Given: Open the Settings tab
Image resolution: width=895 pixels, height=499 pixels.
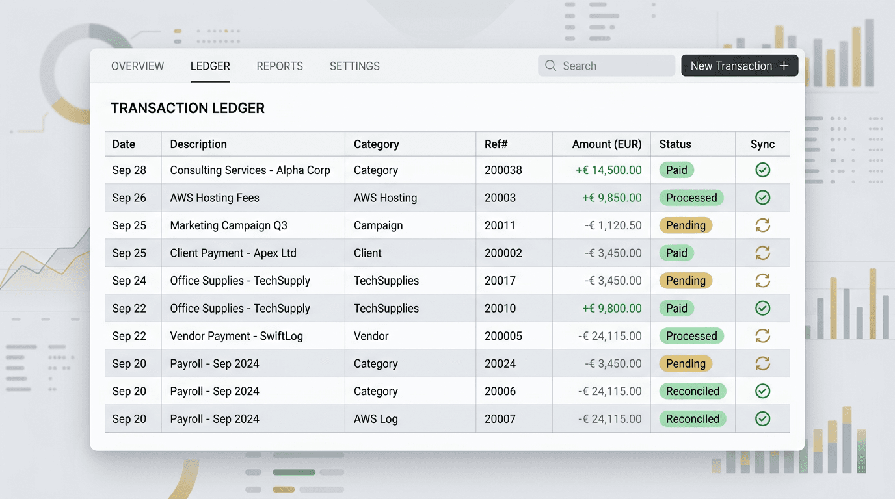Looking at the screenshot, I should [x=354, y=66].
